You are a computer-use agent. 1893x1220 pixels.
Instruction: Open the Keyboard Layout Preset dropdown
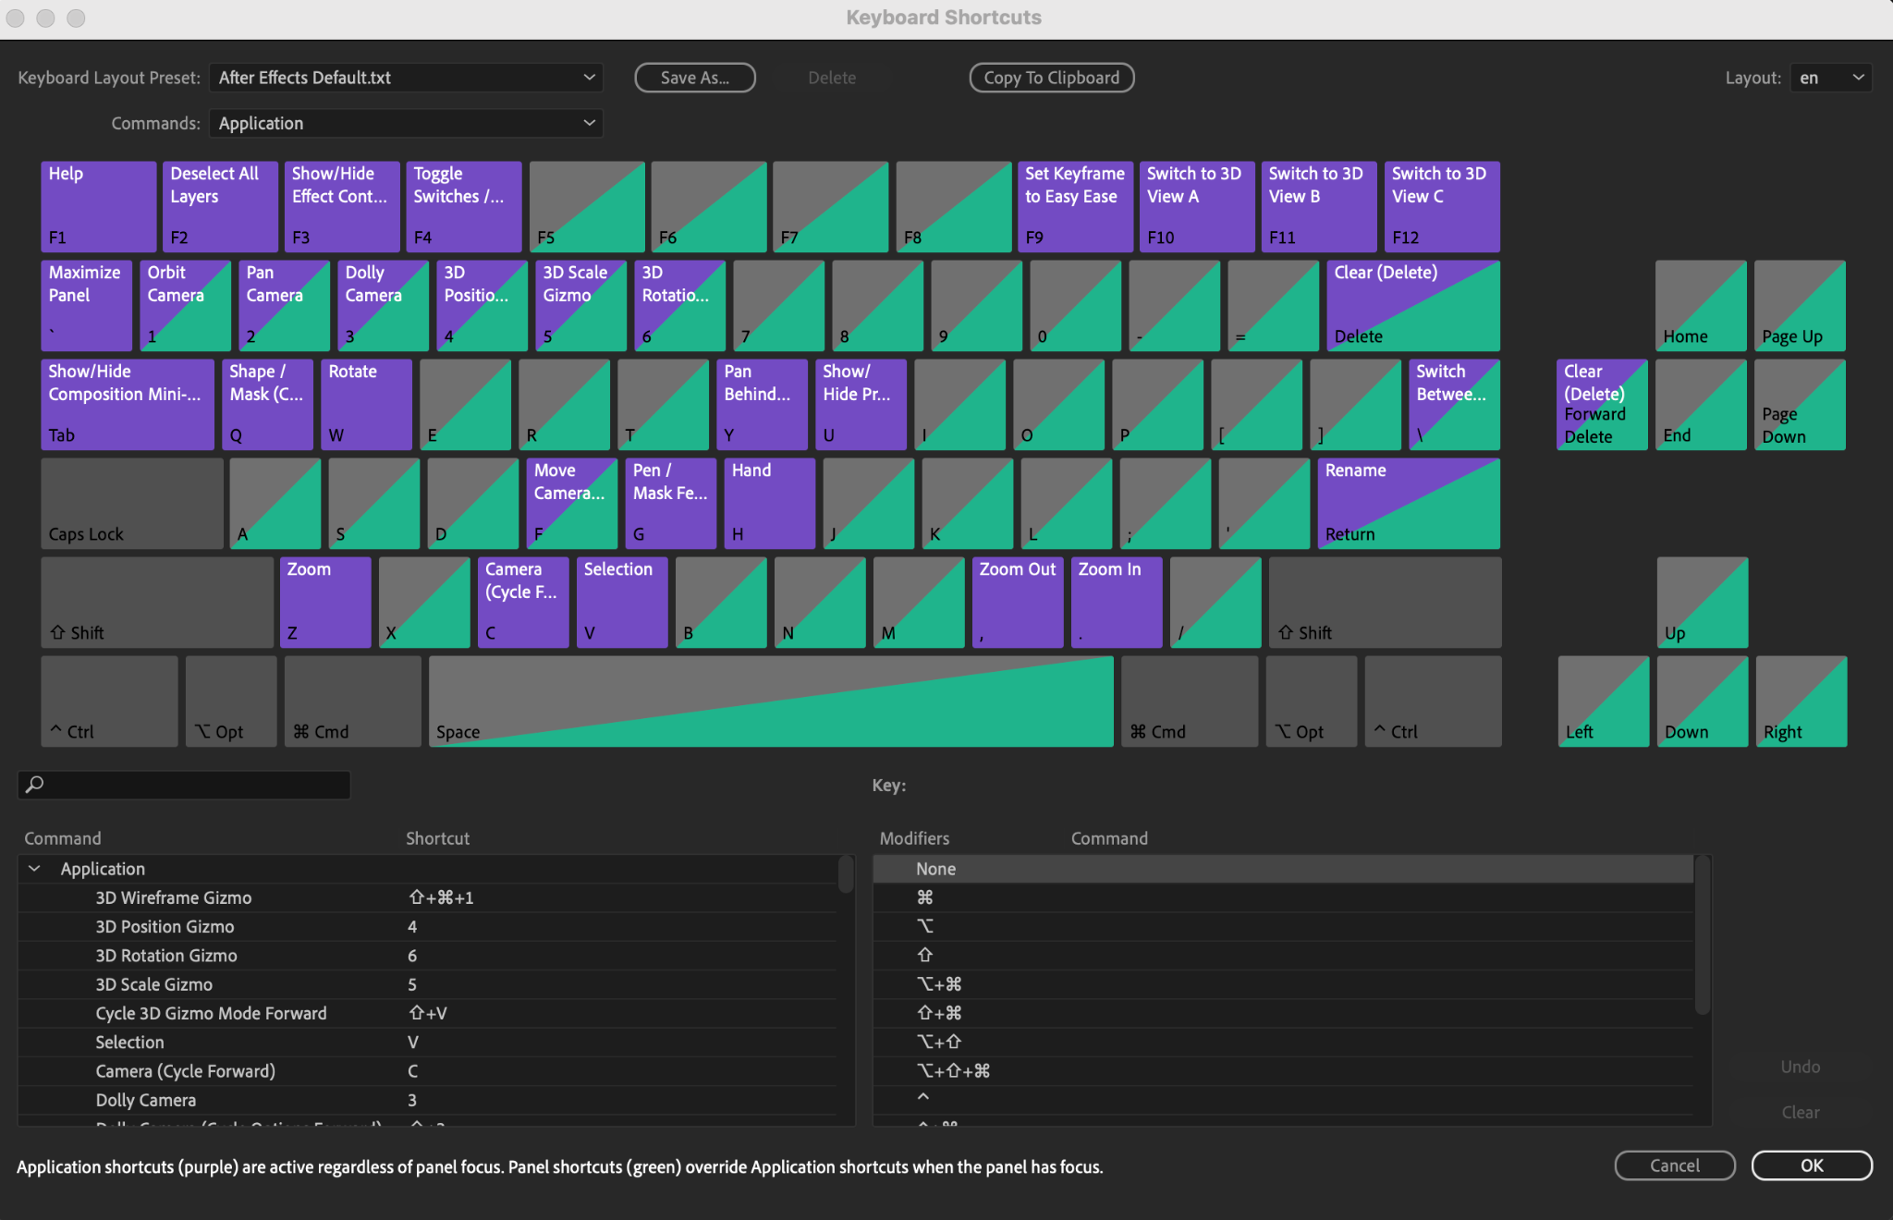point(406,78)
